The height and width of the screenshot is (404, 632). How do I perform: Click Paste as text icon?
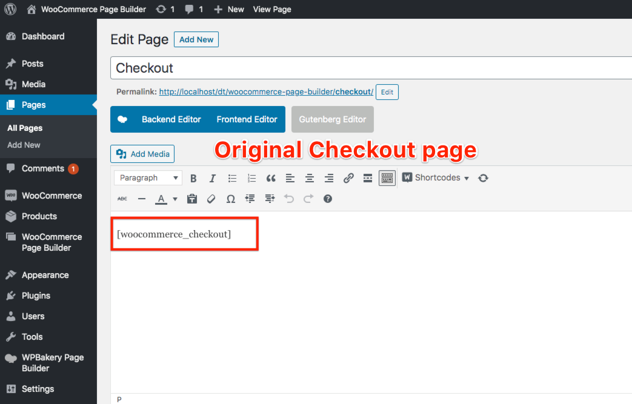pos(192,199)
